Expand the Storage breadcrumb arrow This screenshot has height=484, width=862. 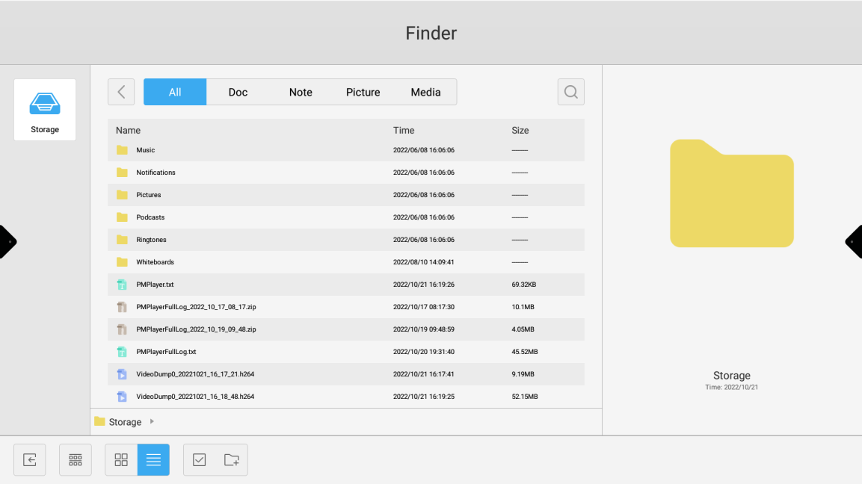point(152,422)
